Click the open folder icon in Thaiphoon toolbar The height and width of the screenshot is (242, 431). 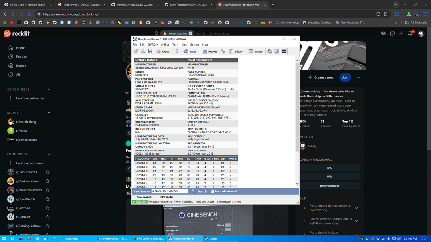coord(143,51)
